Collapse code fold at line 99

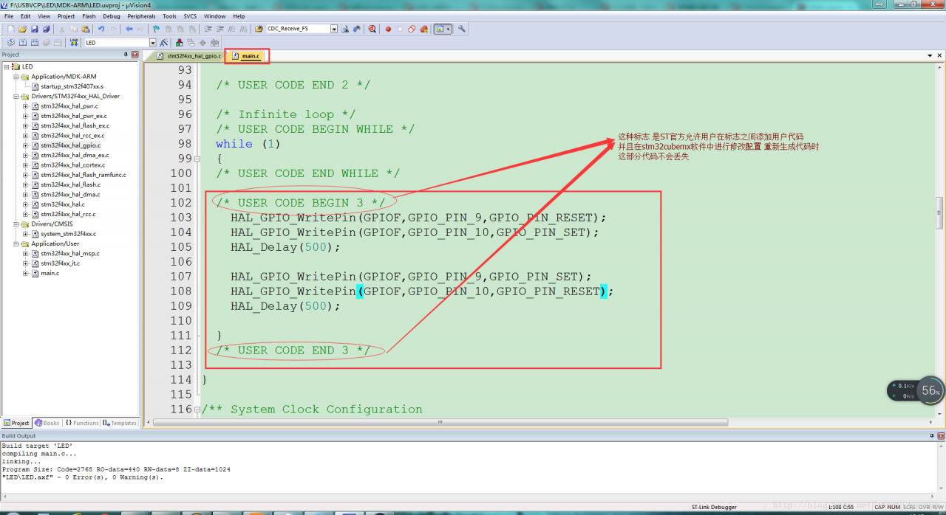[x=197, y=159]
